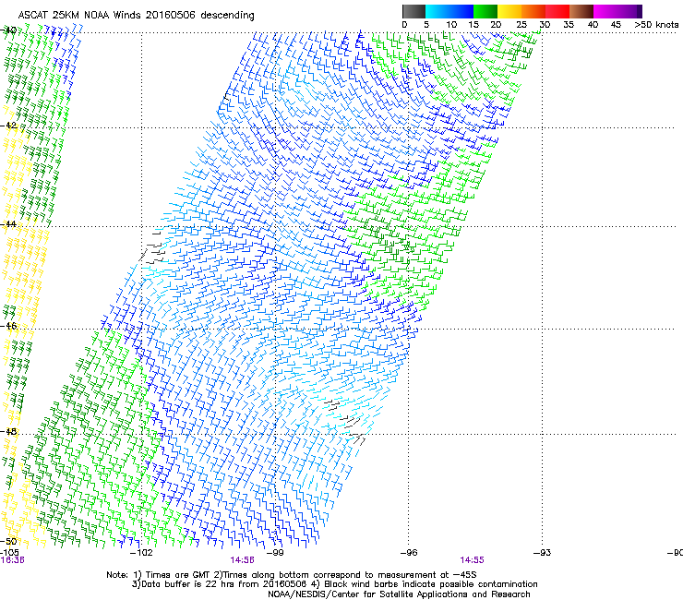683x600 pixels.
Task: Click the longitude label '-99'
Action: [x=275, y=553]
